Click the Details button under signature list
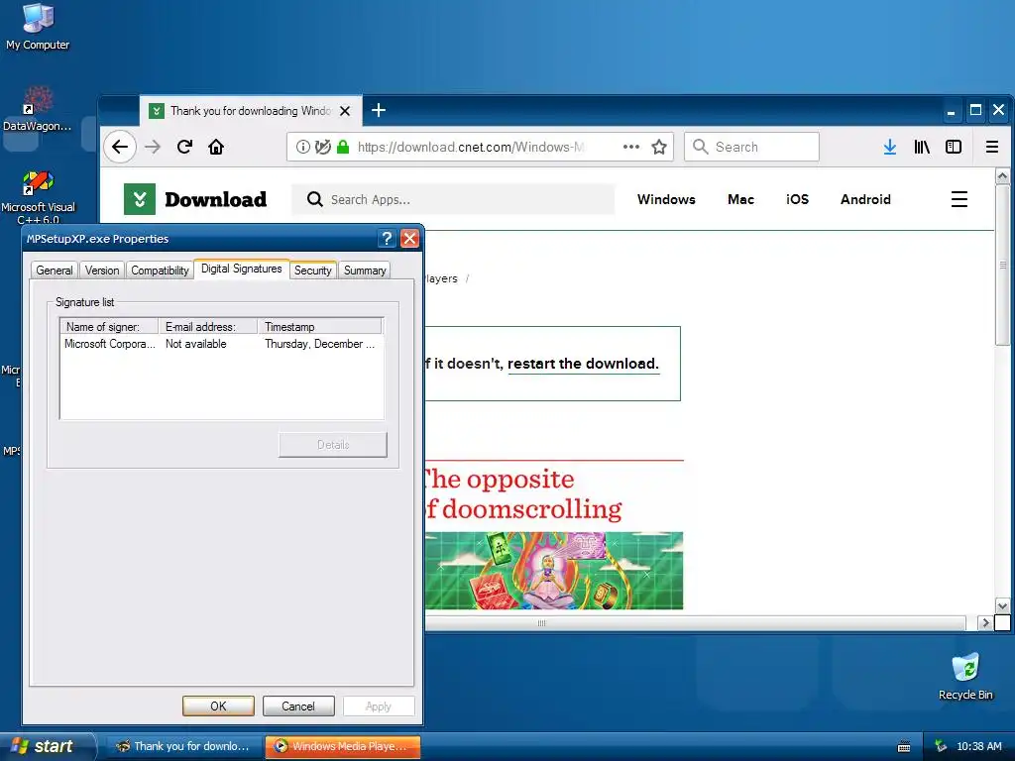 click(x=333, y=445)
